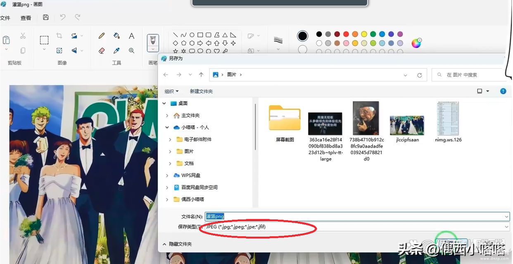513x264 pixels.
Task: Open the recent locations chevron beside forward arrow
Action: [x=190, y=75]
